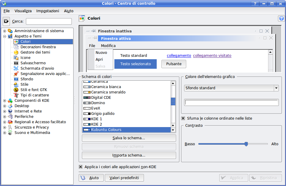Toggle Sfuma le colonne ordinate nelle liste
Image resolution: width=286 pixels, height=186 pixels.
183,118
